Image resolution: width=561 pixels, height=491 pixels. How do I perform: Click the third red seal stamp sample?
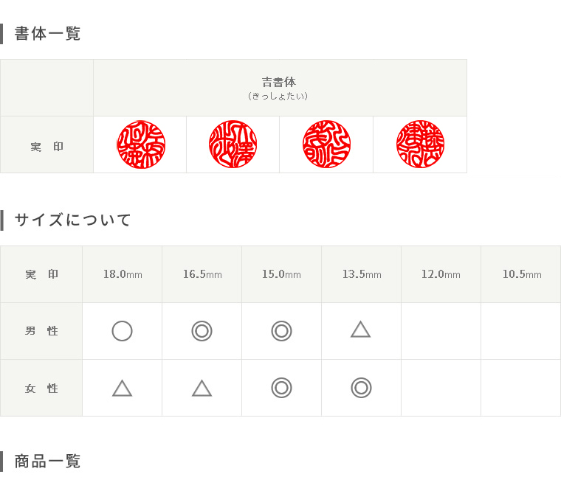[326, 144]
